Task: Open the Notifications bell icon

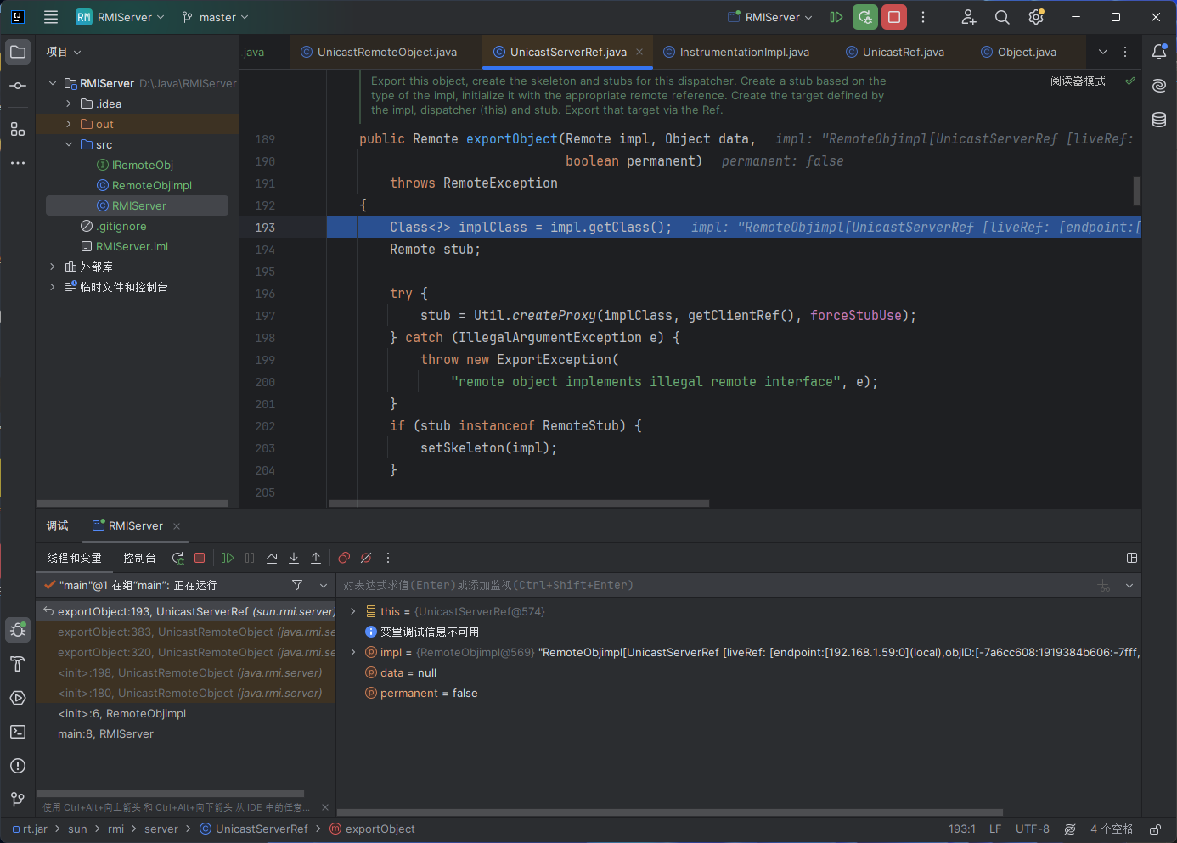Action: point(1159,52)
